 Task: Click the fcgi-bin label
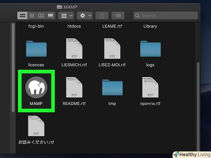tap(36, 26)
